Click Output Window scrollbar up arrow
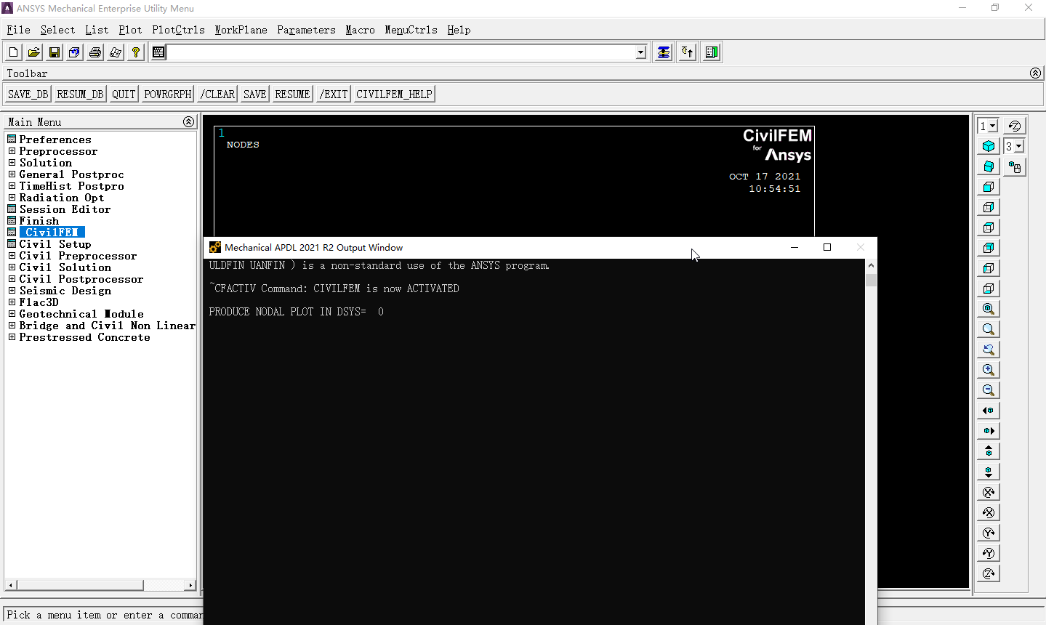Viewport: 1046px width, 625px height. [x=871, y=266]
